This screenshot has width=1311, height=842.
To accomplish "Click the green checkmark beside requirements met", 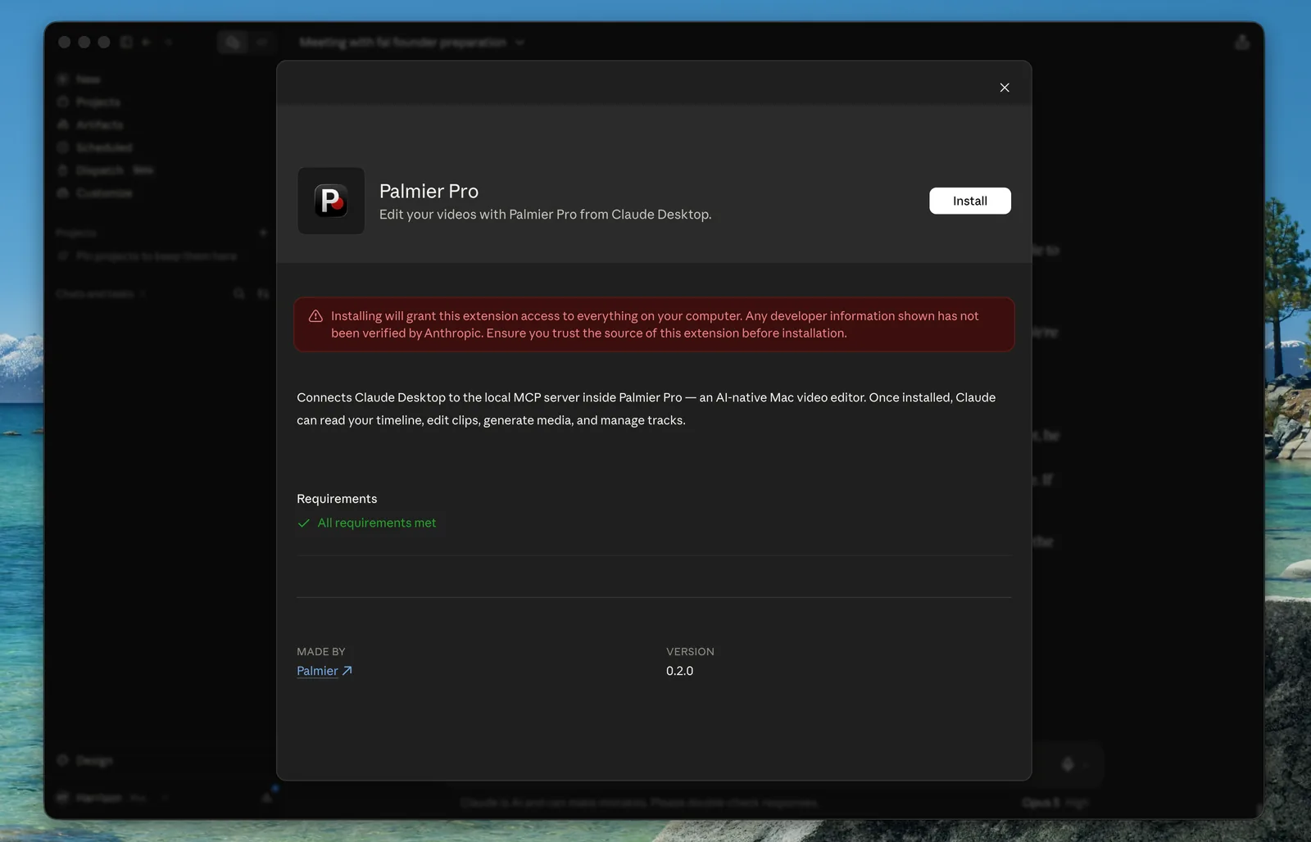I will (x=304, y=523).
